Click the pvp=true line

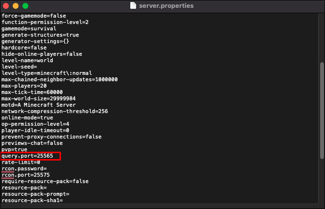click(x=14, y=149)
